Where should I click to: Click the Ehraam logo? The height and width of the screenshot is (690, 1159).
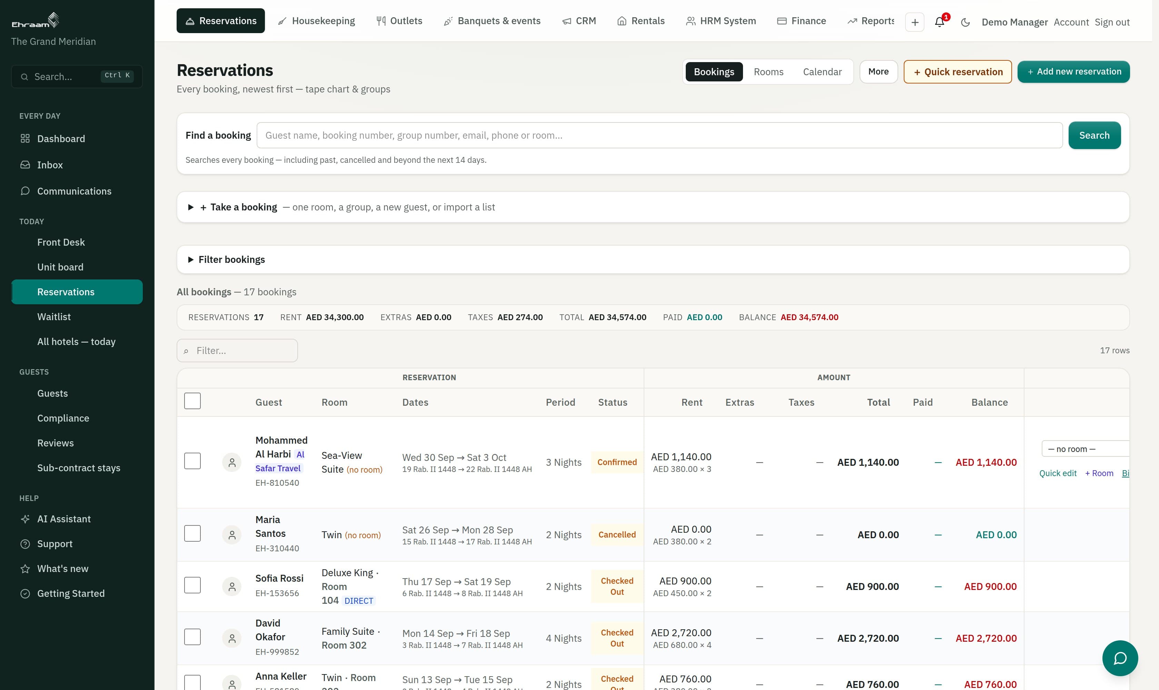pos(35,20)
